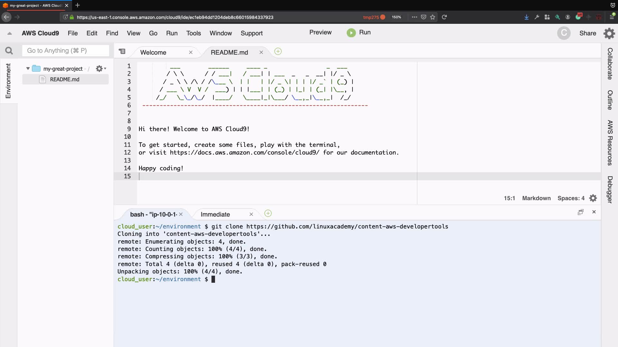Open the tab list icon beside Welcome

[122, 51]
